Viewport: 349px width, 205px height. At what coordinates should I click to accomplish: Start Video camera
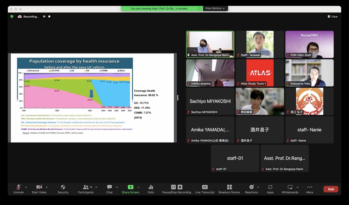[39, 187]
